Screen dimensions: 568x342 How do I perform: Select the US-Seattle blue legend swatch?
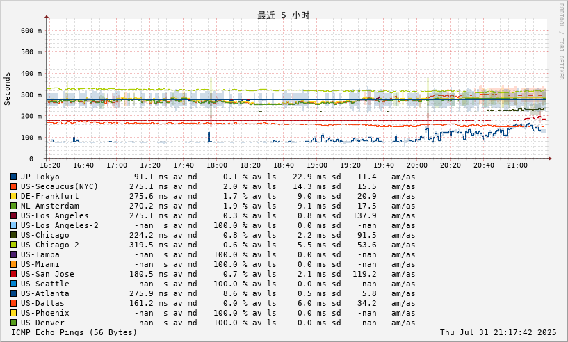click(x=13, y=284)
